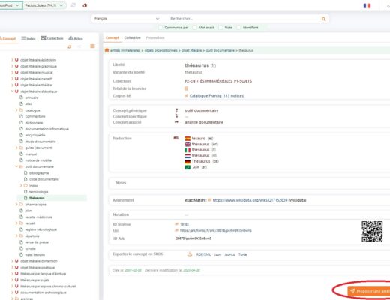Open the Français language dropdown
This screenshot has width=390, height=300.
point(127,19)
